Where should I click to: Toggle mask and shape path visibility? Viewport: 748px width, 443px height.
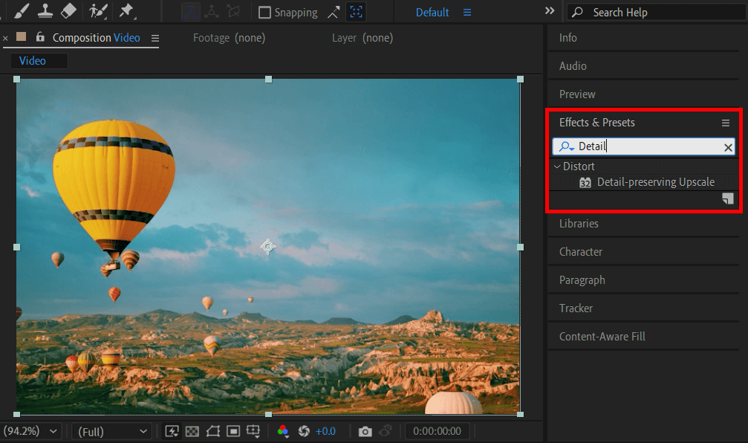tap(212, 432)
